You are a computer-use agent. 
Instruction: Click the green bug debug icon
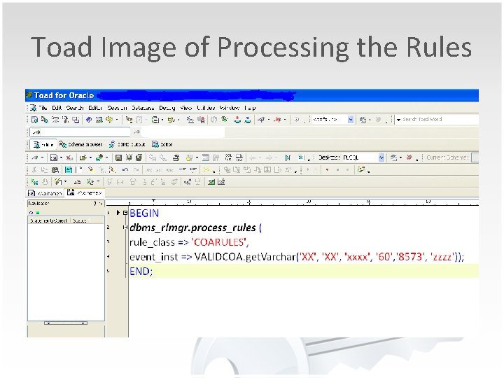pyautogui.click(x=224, y=120)
